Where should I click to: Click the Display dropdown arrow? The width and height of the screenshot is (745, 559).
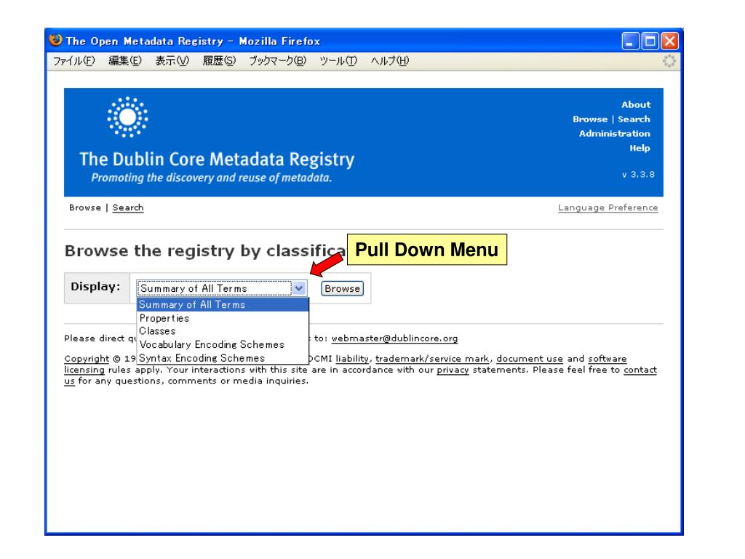click(x=299, y=288)
